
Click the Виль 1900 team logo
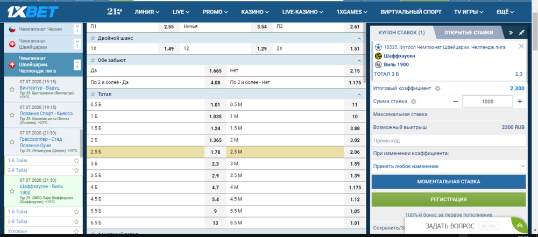(x=378, y=64)
